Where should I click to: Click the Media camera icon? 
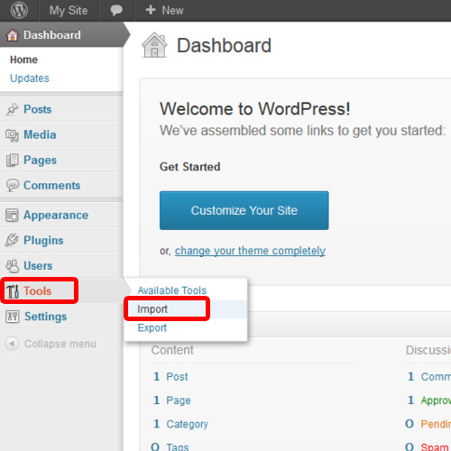click(12, 135)
